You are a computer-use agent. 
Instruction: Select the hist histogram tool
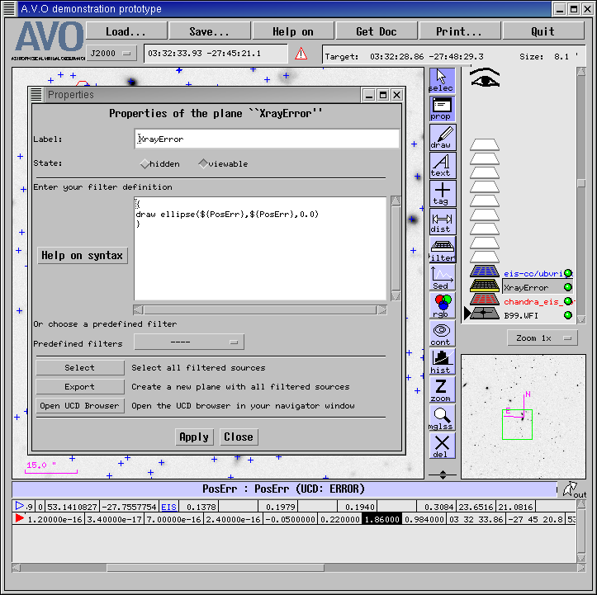click(x=442, y=362)
